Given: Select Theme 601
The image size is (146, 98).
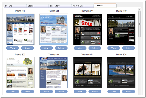Looking at the screenshot, I should click(x=61, y=48).
